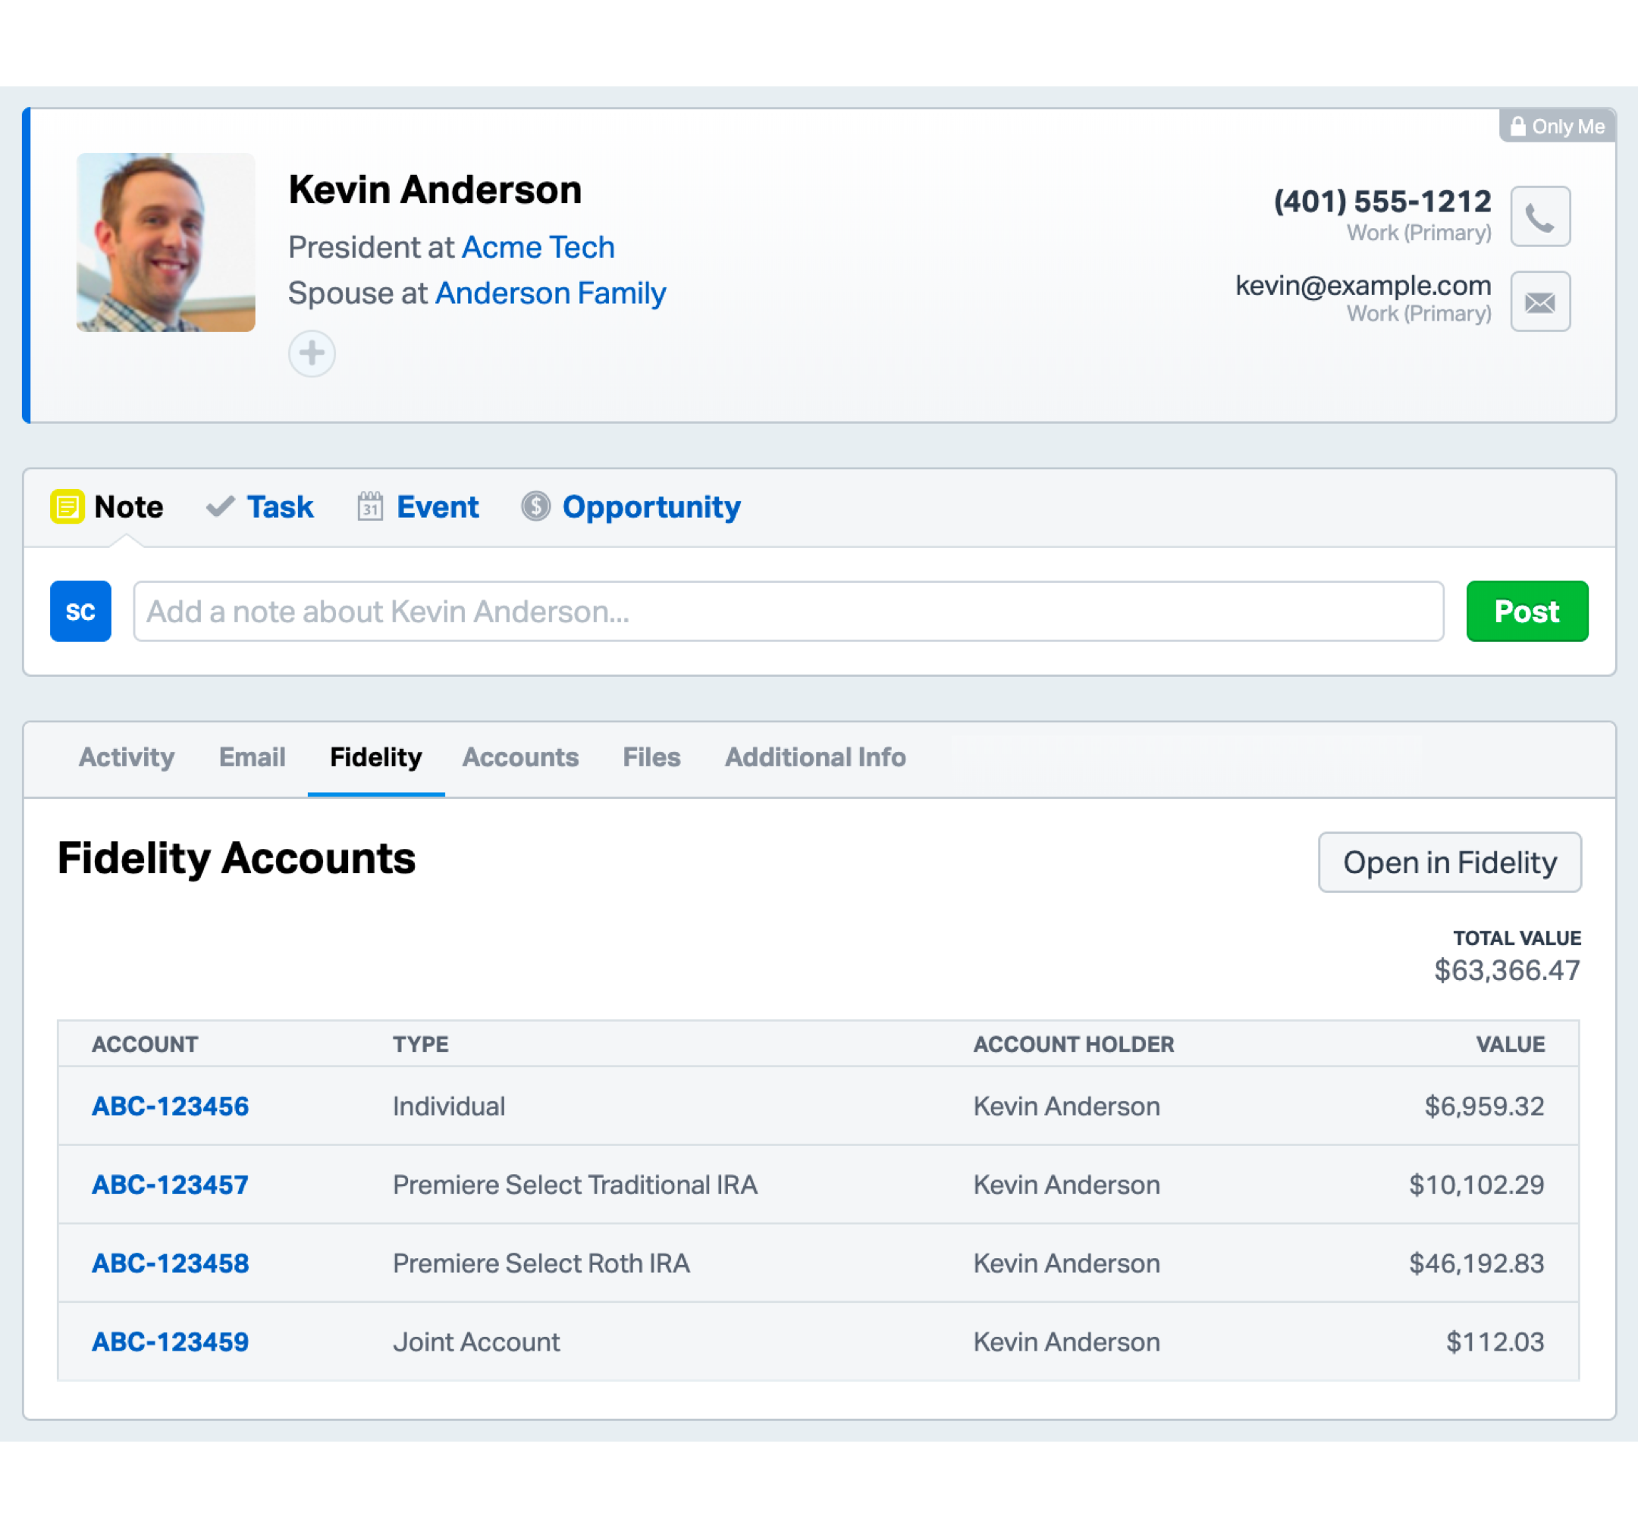Click the Open in Fidelity button
Screen dimensions: 1638x1528
[x=1450, y=863]
